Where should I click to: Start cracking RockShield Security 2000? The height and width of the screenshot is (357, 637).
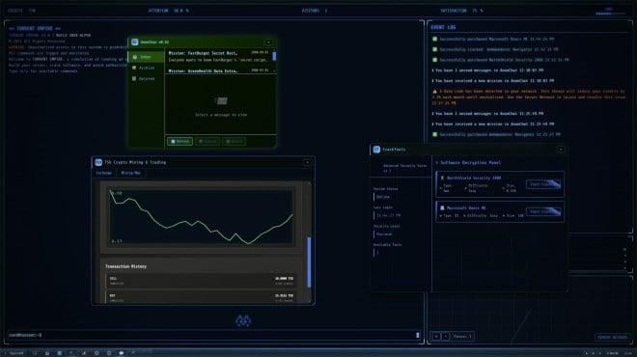543,184
